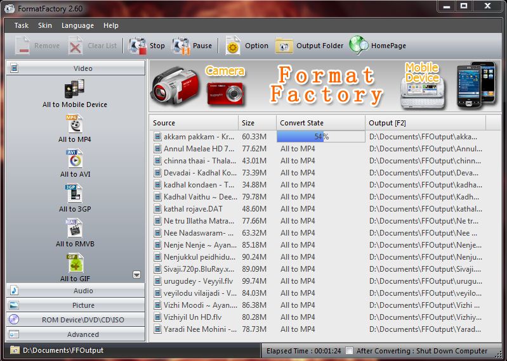507x361 pixels.
Task: Click file icon of akkam pakkam row
Action: coord(157,137)
